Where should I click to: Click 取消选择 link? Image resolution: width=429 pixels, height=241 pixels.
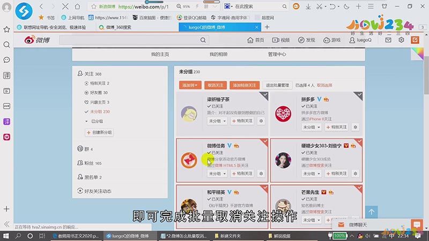pos(324,85)
